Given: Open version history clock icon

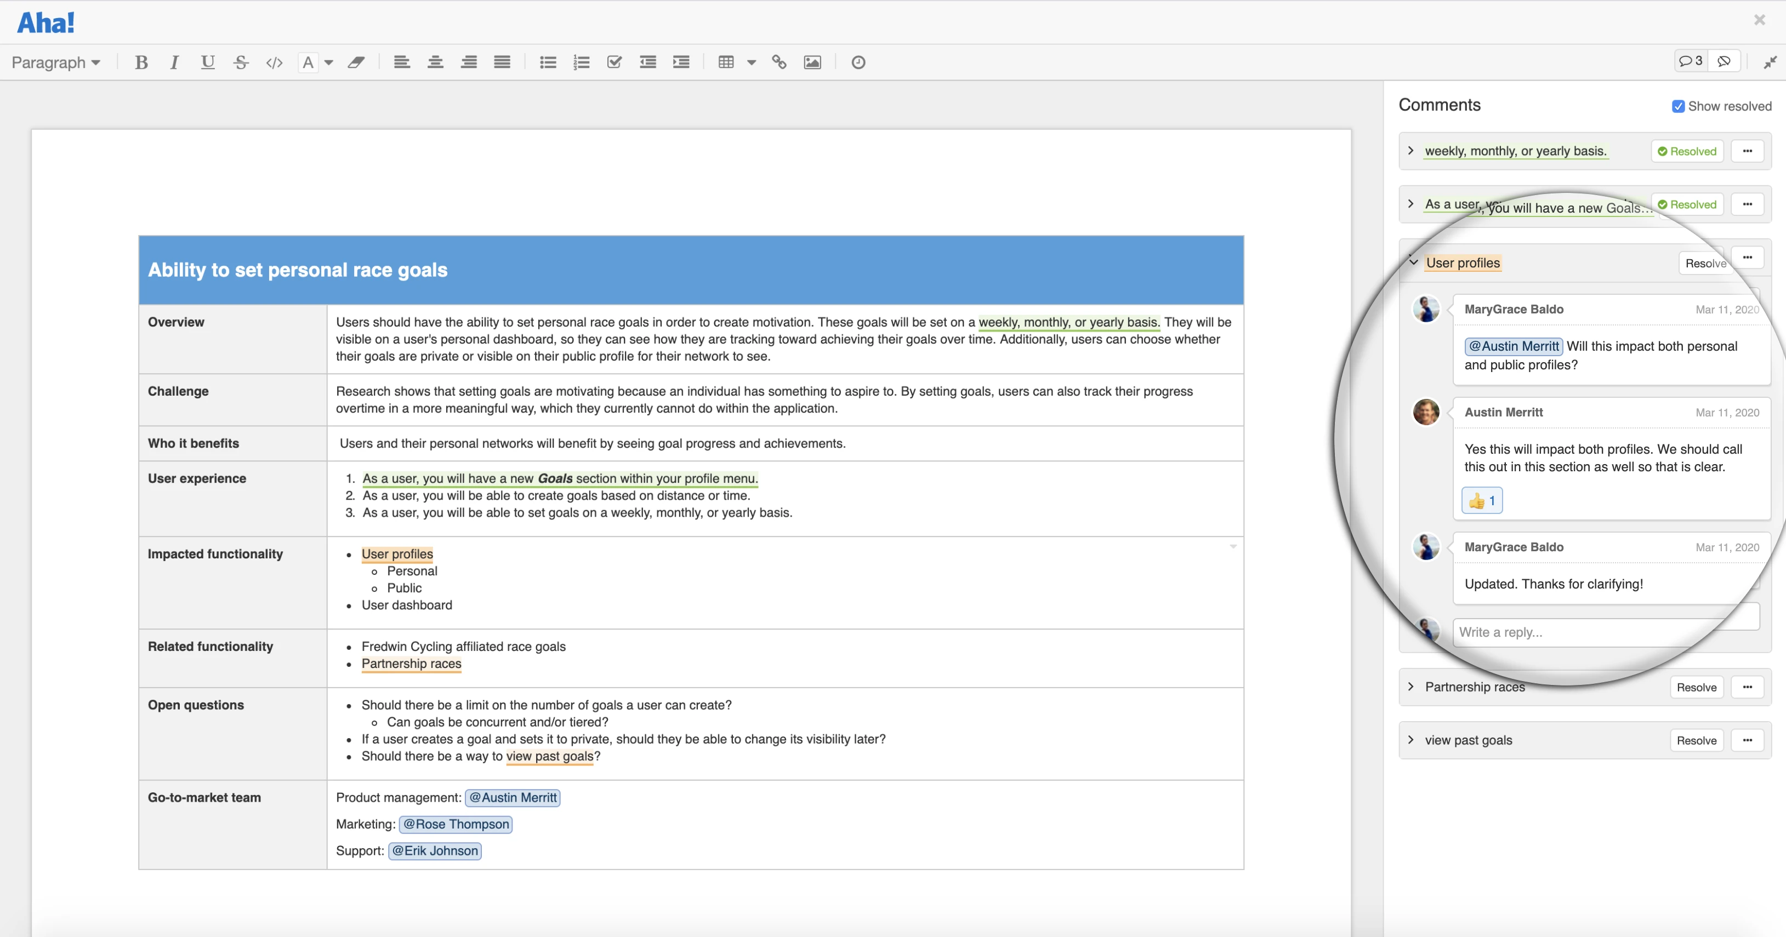Looking at the screenshot, I should [857, 62].
